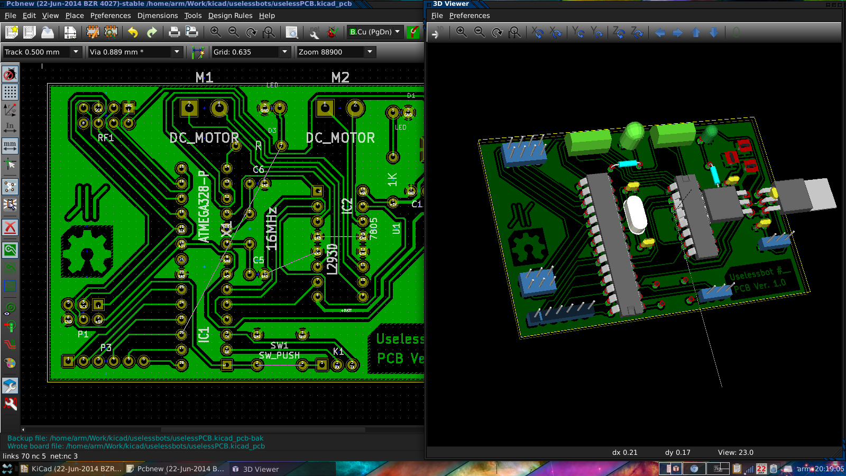Run design rules check ladybug icon
Screen dimensions: 846x476
coord(332,32)
